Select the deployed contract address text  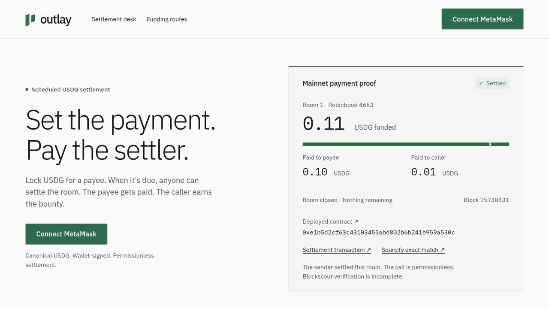point(378,233)
